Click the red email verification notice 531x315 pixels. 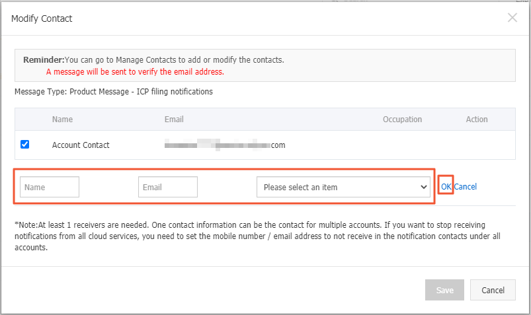[135, 72]
